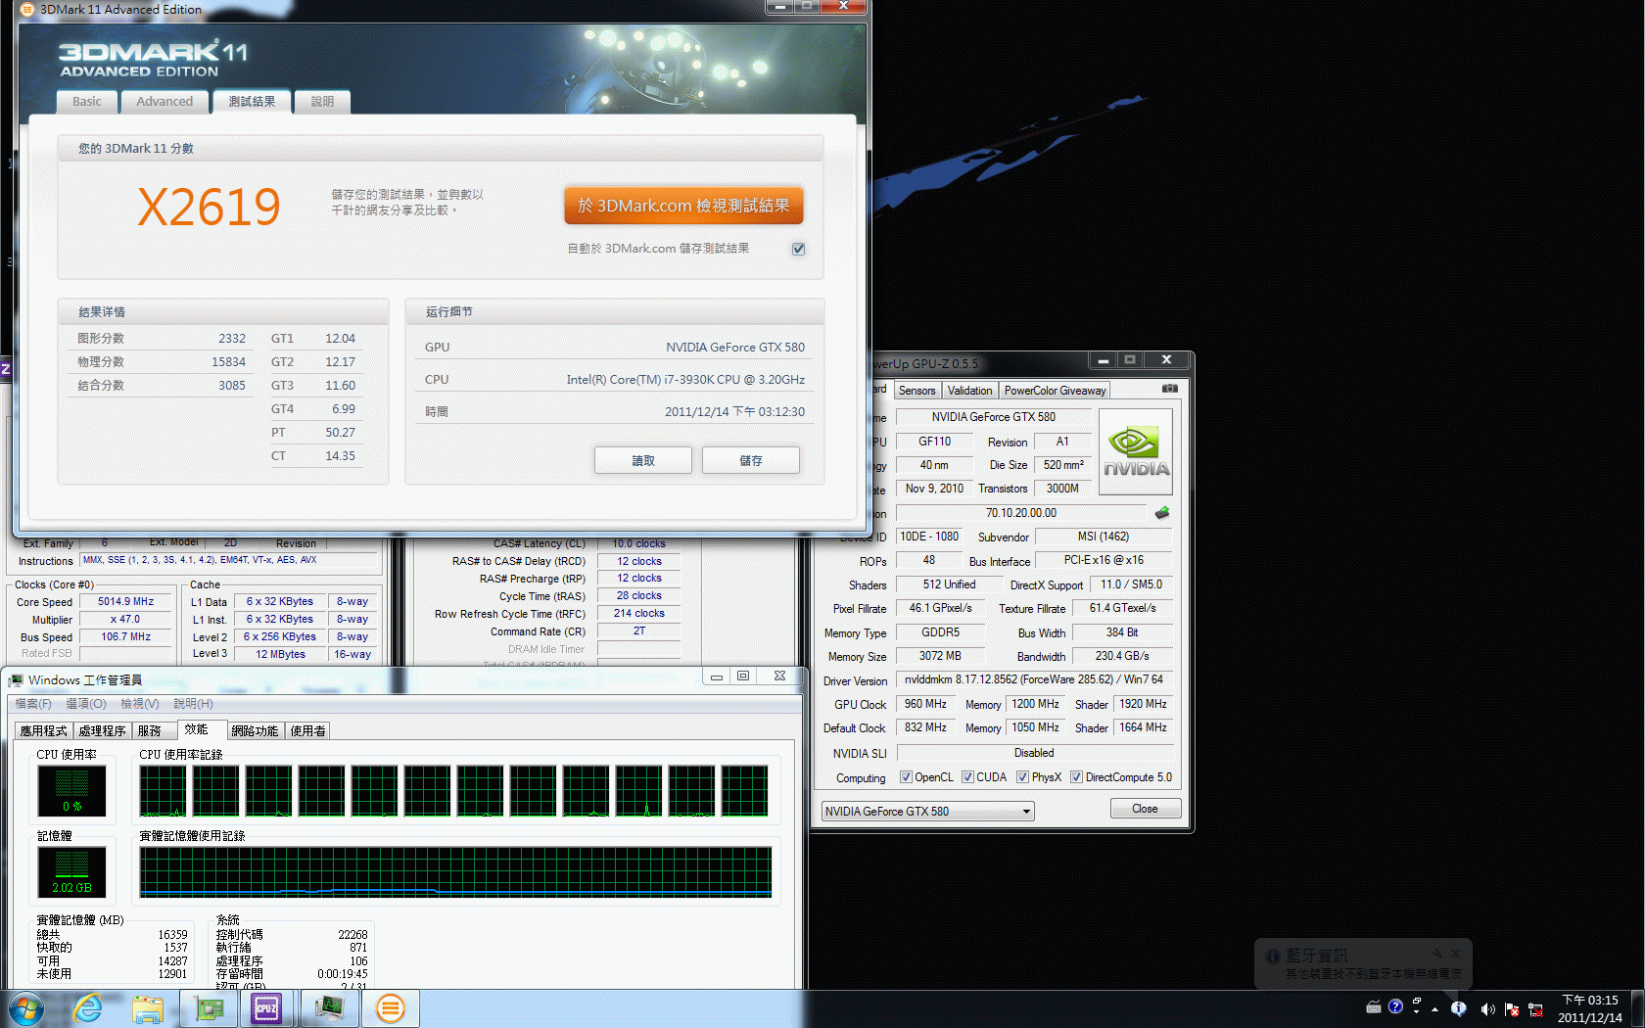
Task: Switch to 3DMark 11 orange taskbar icon
Action: (x=390, y=1008)
